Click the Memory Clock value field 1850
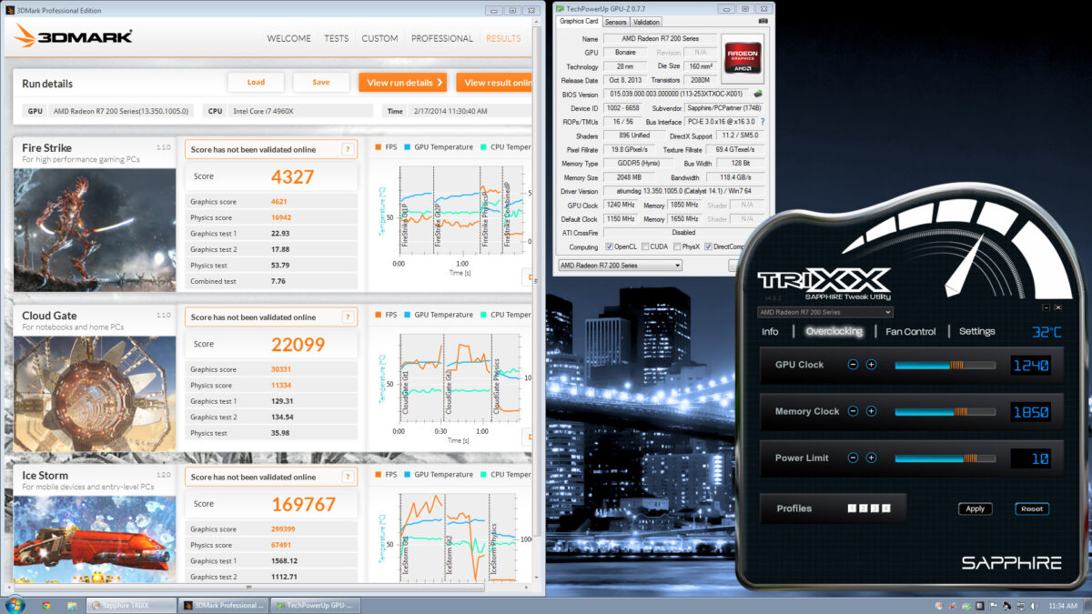The image size is (1092, 614). tap(1031, 411)
